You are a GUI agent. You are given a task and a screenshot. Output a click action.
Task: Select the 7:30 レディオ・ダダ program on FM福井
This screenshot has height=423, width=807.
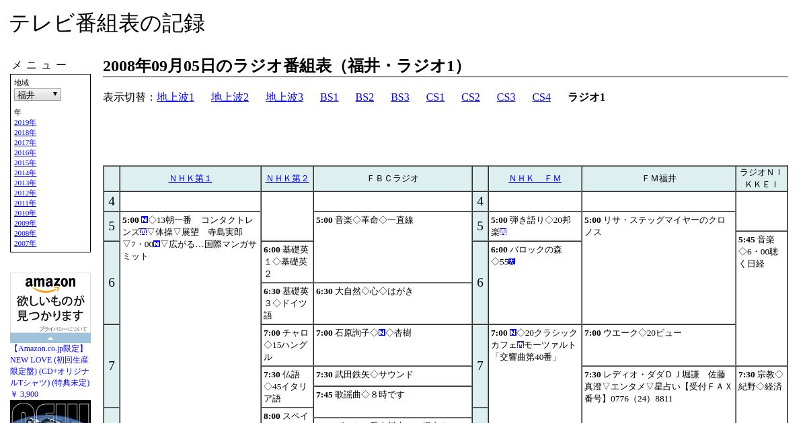point(658,395)
